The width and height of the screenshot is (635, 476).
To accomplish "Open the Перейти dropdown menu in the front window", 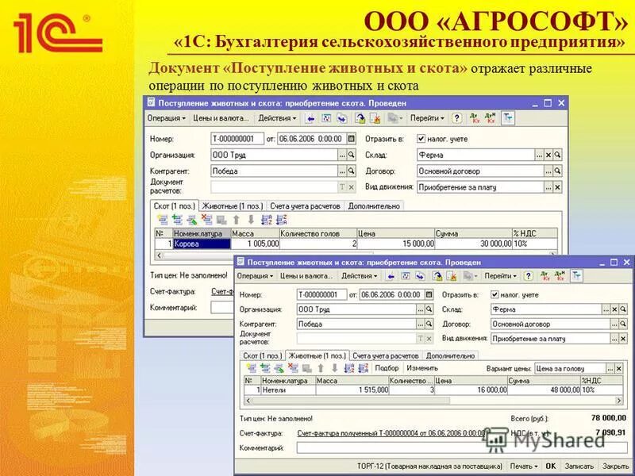I will pyautogui.click(x=501, y=276).
